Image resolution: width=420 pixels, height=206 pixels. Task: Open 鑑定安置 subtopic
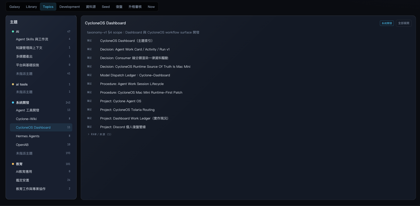(x=41, y=180)
